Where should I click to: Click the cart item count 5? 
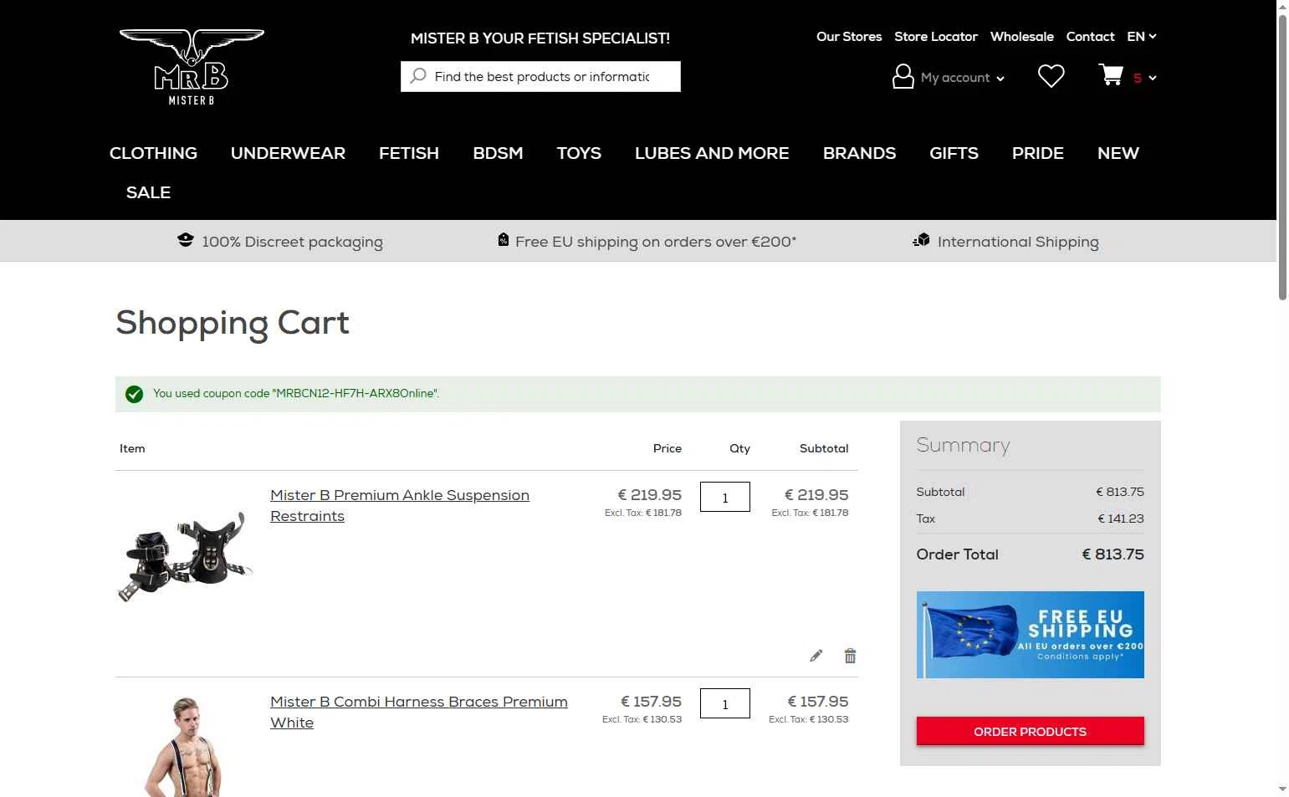1137,78
